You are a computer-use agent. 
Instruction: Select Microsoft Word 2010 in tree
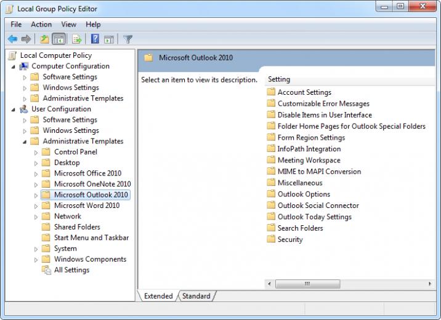[87, 206]
